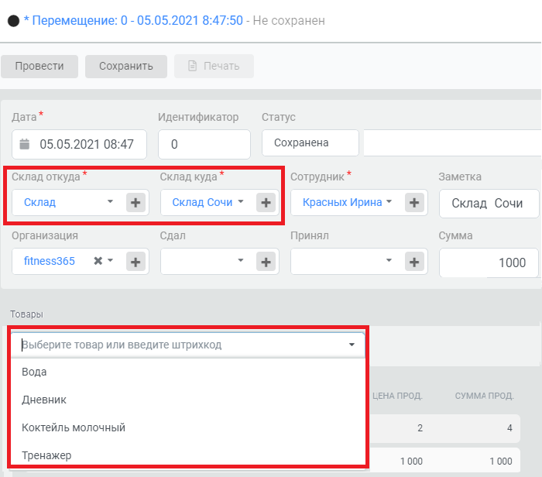
Task: Click the ЦЕНА ПРОД. column header
Action: [x=397, y=396]
